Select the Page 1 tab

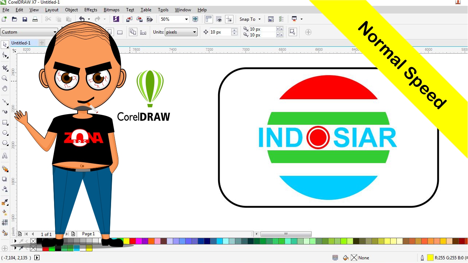coord(88,234)
